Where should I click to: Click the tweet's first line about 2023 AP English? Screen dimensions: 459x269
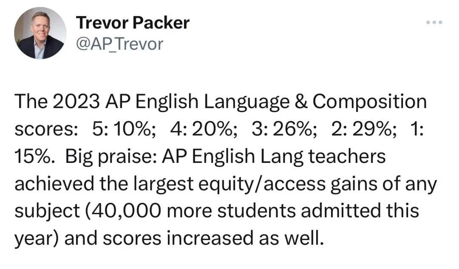221,102
